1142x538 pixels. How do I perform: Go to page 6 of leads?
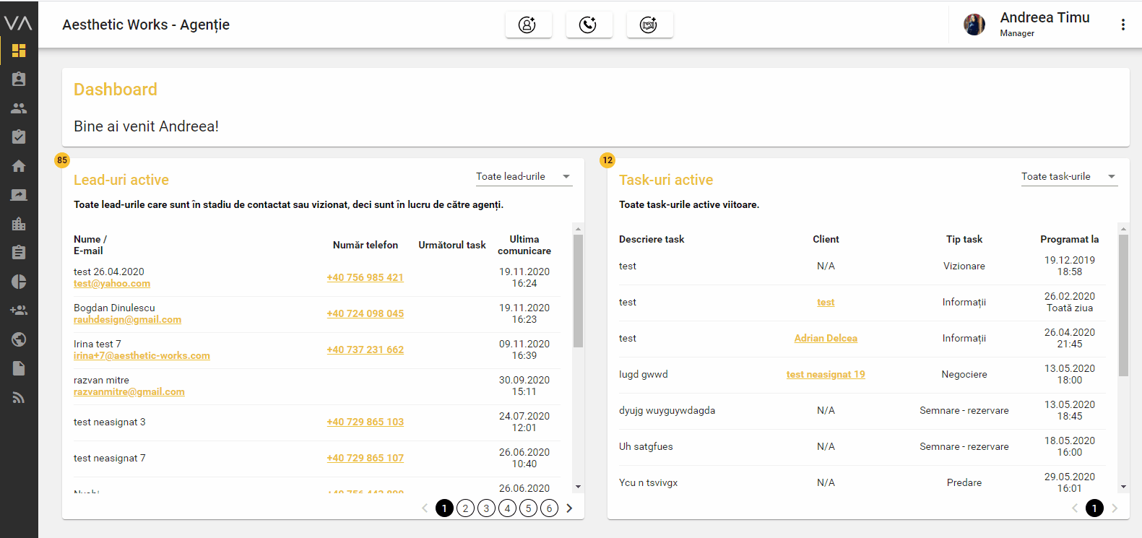(x=549, y=508)
